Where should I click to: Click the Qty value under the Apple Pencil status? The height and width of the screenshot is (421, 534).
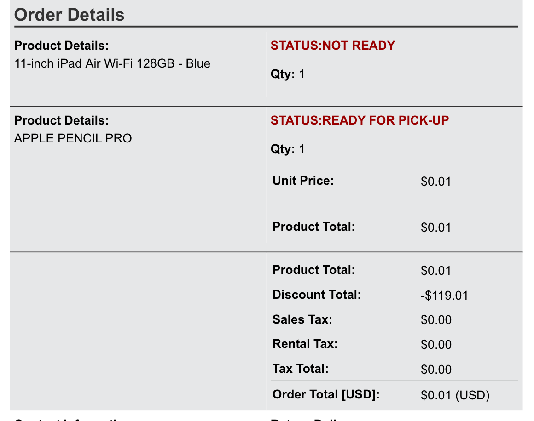[302, 149]
